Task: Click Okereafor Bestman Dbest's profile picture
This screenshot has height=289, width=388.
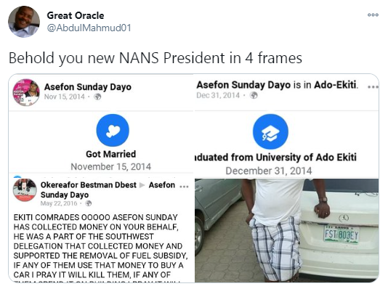Action: pyautogui.click(x=25, y=190)
